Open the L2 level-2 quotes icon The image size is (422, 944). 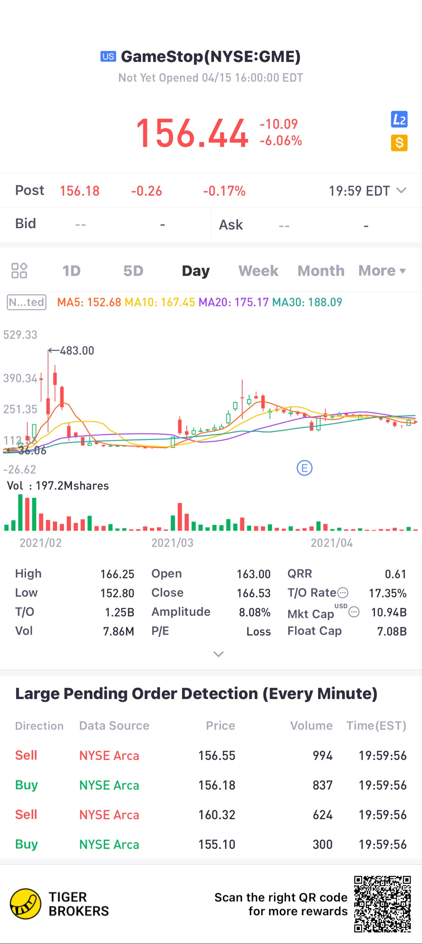coord(399,120)
